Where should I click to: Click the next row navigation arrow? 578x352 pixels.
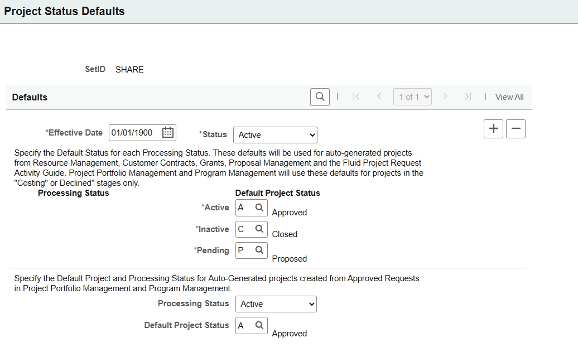click(x=445, y=97)
